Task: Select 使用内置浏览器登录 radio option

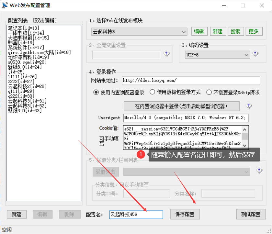Action: pos(96,92)
